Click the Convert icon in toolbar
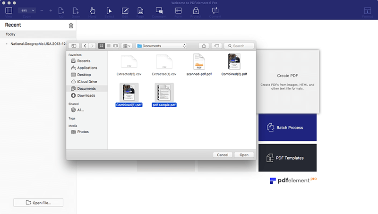The width and height of the screenshot is (378, 214). coord(215,10)
